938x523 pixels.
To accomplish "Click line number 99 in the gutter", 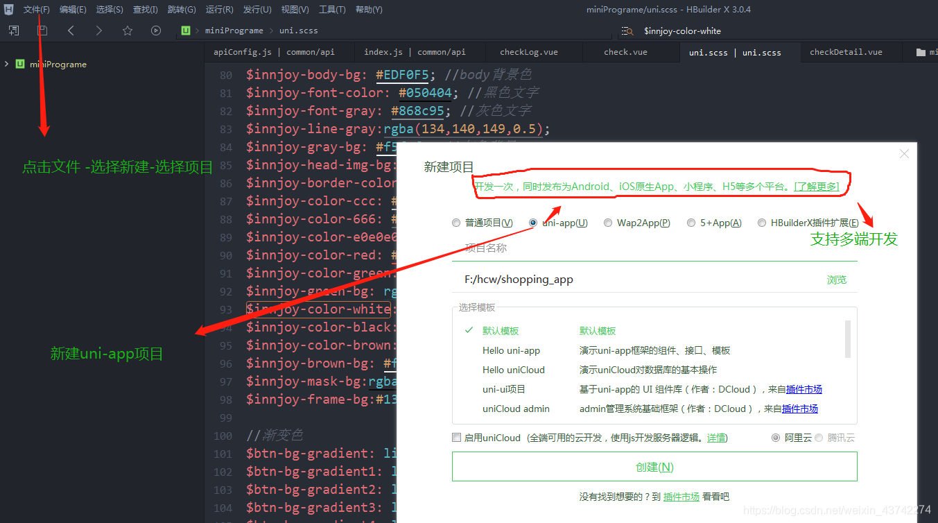I will (224, 418).
